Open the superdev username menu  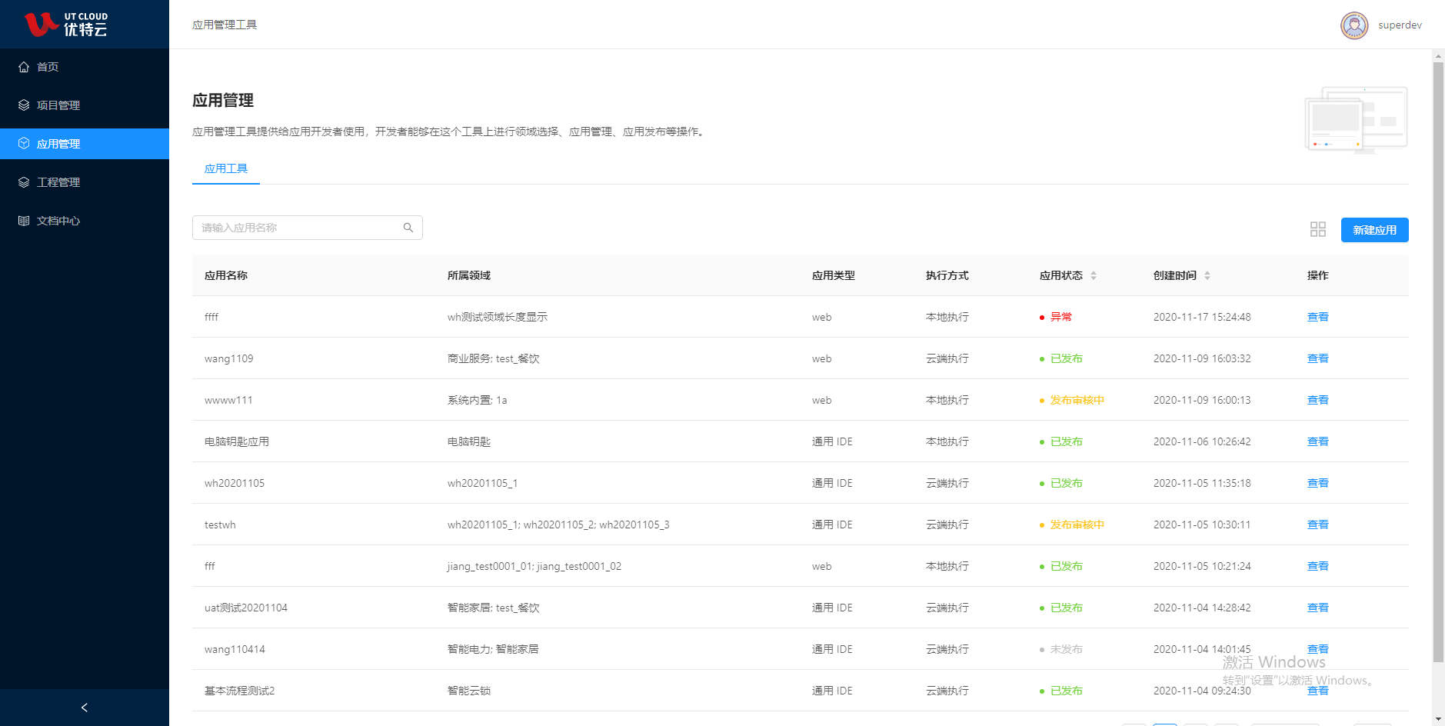1400,25
